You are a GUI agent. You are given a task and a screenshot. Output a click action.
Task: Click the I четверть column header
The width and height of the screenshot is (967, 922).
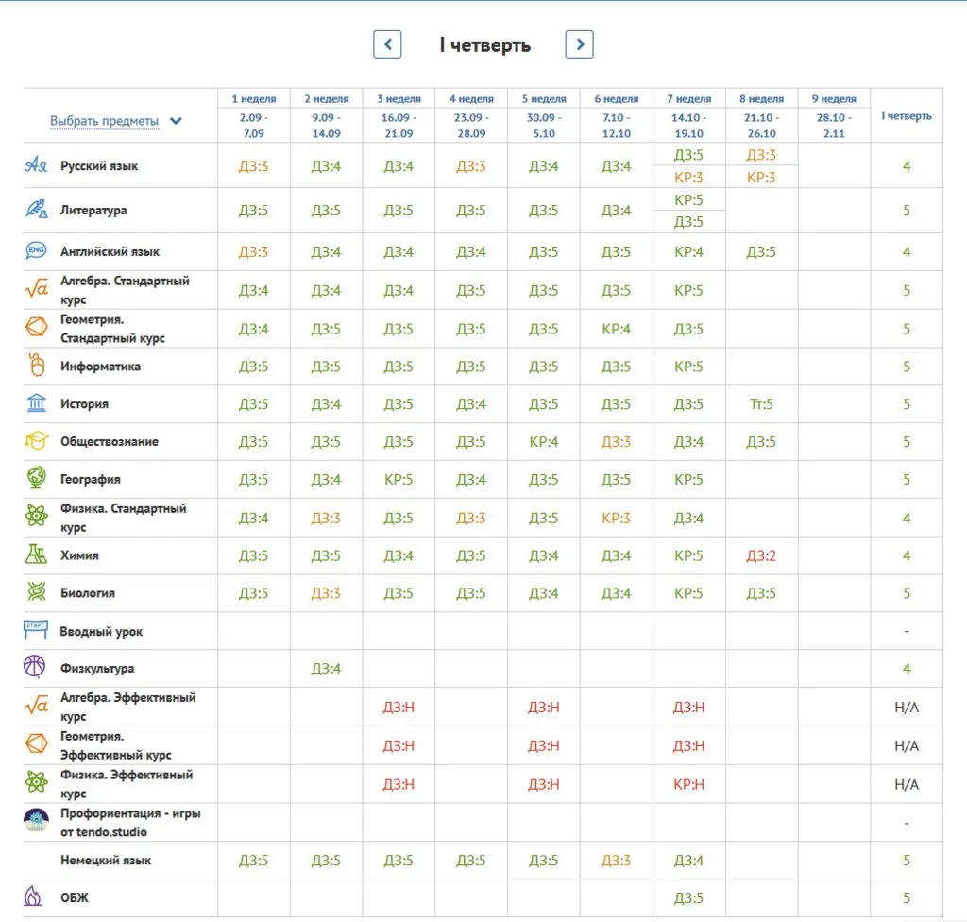906,116
